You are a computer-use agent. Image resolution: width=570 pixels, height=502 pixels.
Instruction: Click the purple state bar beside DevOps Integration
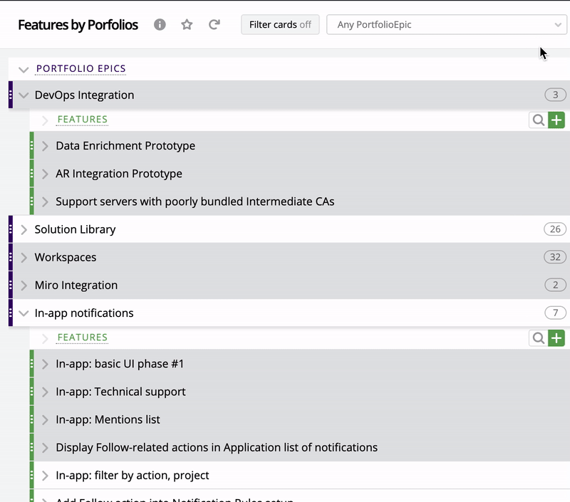point(11,95)
